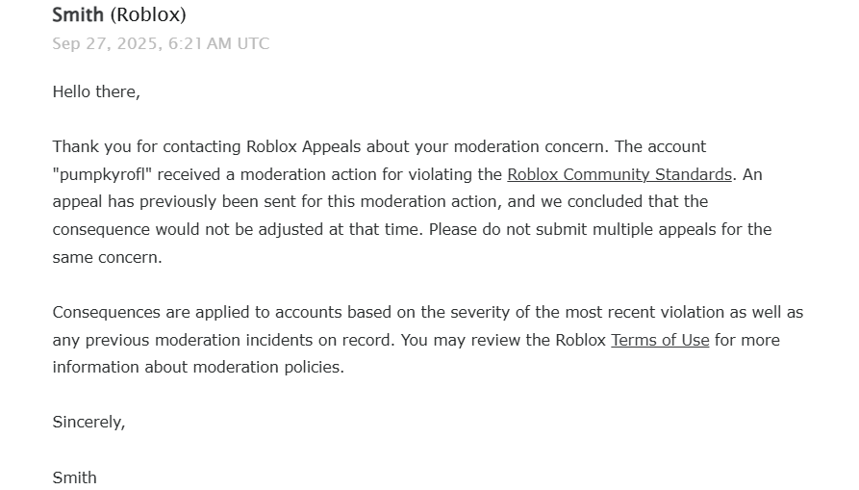Click the Hello there greeting line
The image size is (859, 490).
96,91
